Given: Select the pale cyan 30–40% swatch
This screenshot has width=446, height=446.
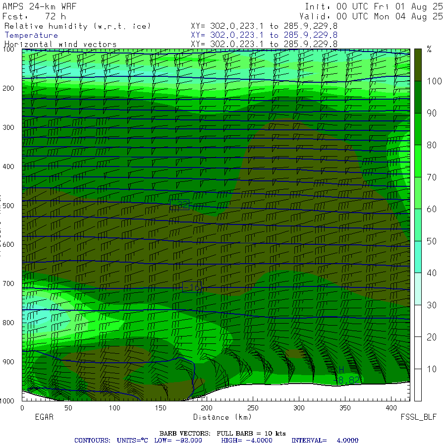Looking at the screenshot, I should [418, 289].
